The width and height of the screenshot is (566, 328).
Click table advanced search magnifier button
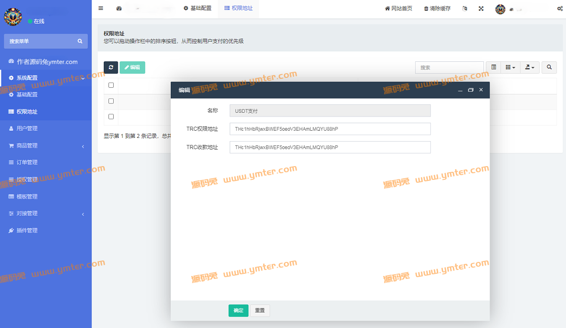pyautogui.click(x=549, y=67)
